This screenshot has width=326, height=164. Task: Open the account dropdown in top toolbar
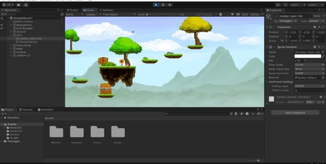8,5
